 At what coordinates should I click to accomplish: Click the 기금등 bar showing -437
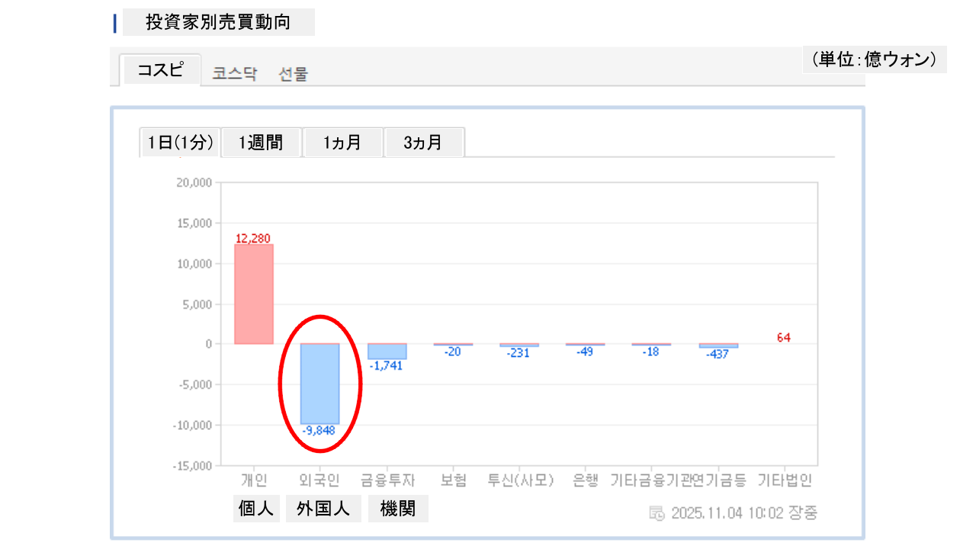[718, 346]
